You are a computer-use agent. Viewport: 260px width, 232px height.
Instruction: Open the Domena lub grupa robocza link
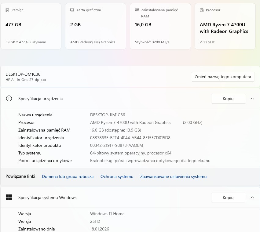[x=68, y=176]
